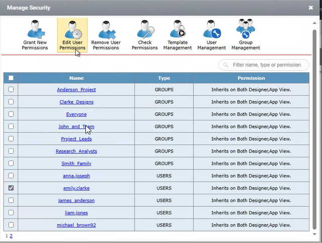Open the Everyone group link
This screenshot has width=322, height=243.
(76, 114)
